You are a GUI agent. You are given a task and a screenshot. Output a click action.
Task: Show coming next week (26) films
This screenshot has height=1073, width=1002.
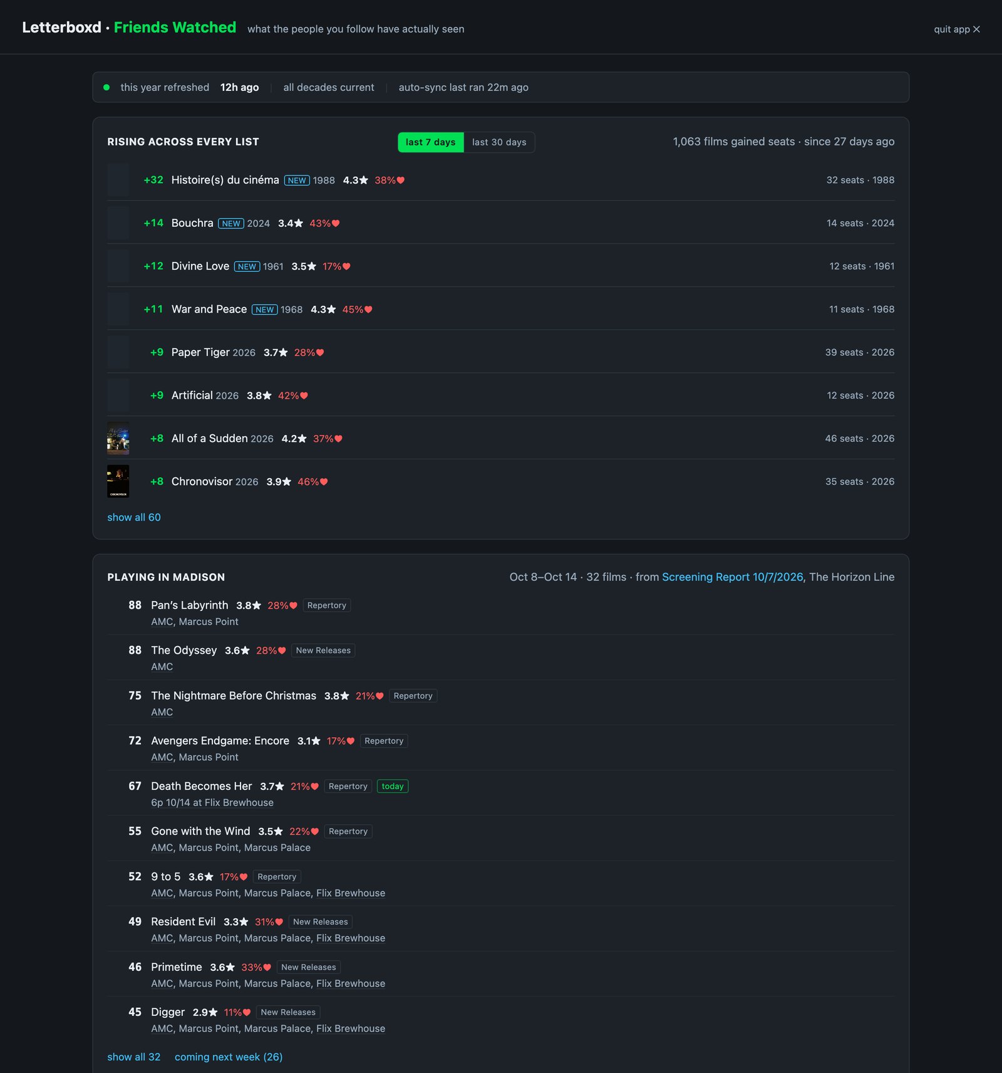click(x=229, y=1057)
